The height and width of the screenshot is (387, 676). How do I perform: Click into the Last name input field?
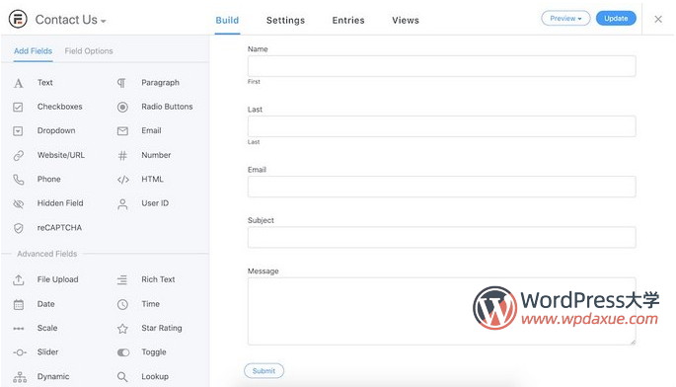(x=441, y=126)
